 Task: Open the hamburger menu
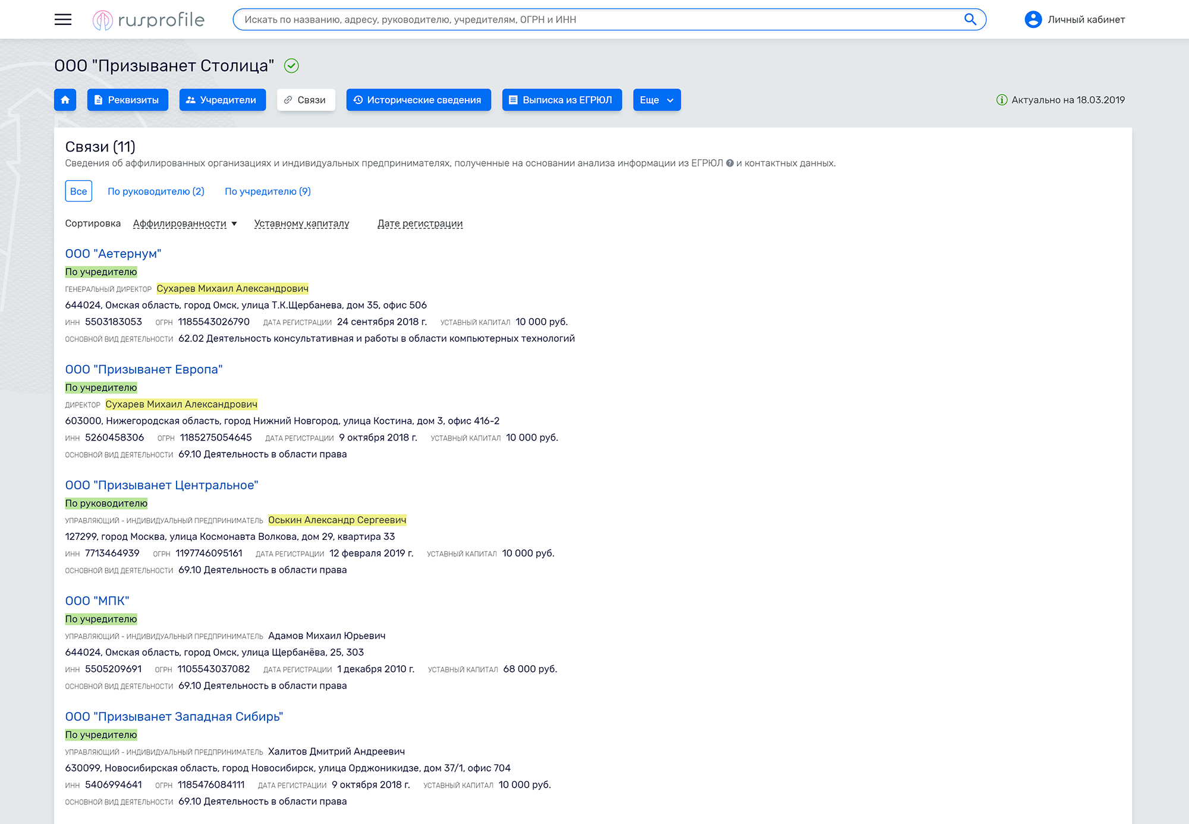point(62,20)
